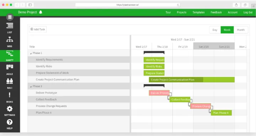Select the Identify Requirements task row
The image size is (256, 136).
[x=79, y=60]
